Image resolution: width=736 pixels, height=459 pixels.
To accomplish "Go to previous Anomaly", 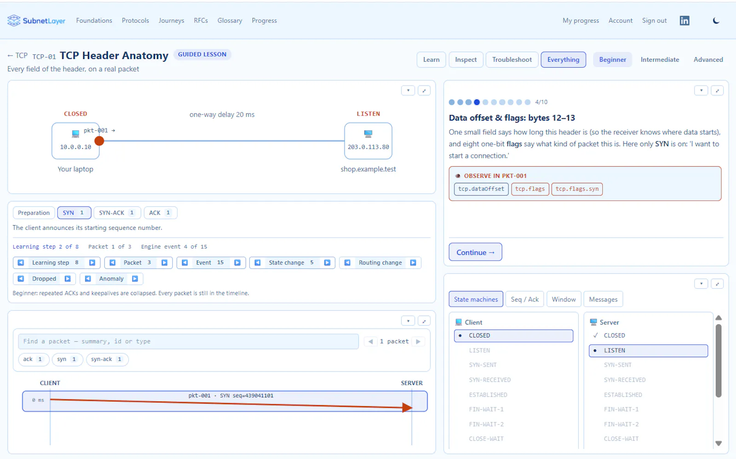I will click(x=88, y=279).
